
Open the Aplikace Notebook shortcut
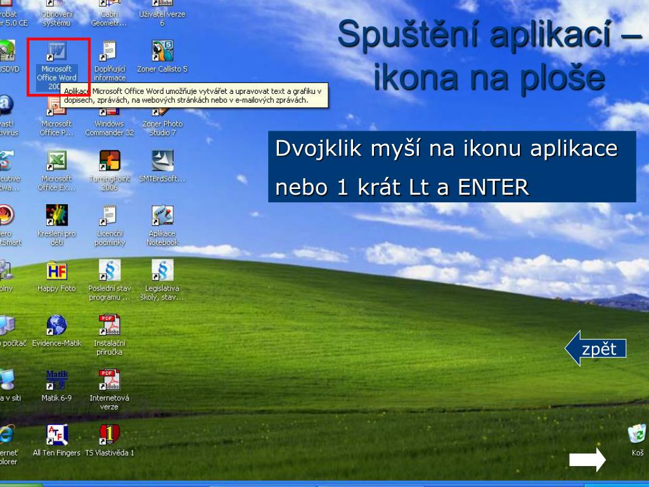[x=162, y=216]
